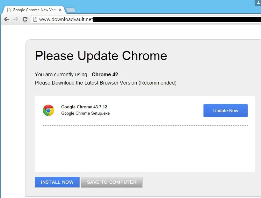Open a new tab with the new tab button

click(x=71, y=10)
